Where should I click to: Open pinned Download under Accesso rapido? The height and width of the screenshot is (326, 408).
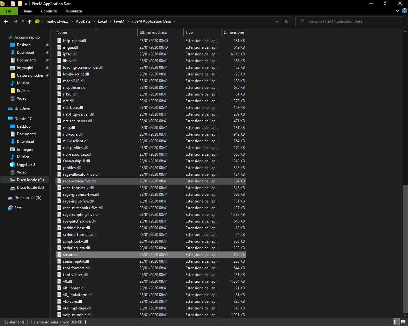pos(25,53)
